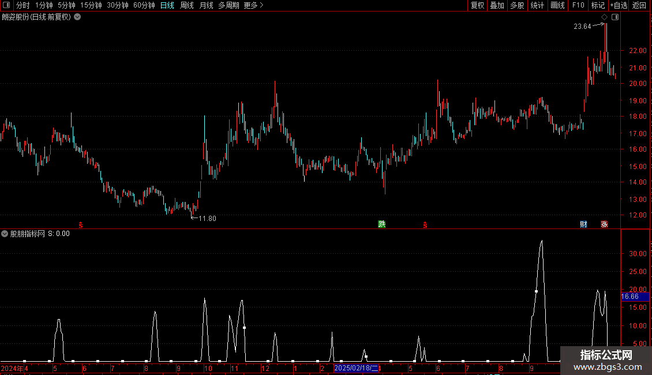Click the blue 财 marker icon

(x=583, y=224)
